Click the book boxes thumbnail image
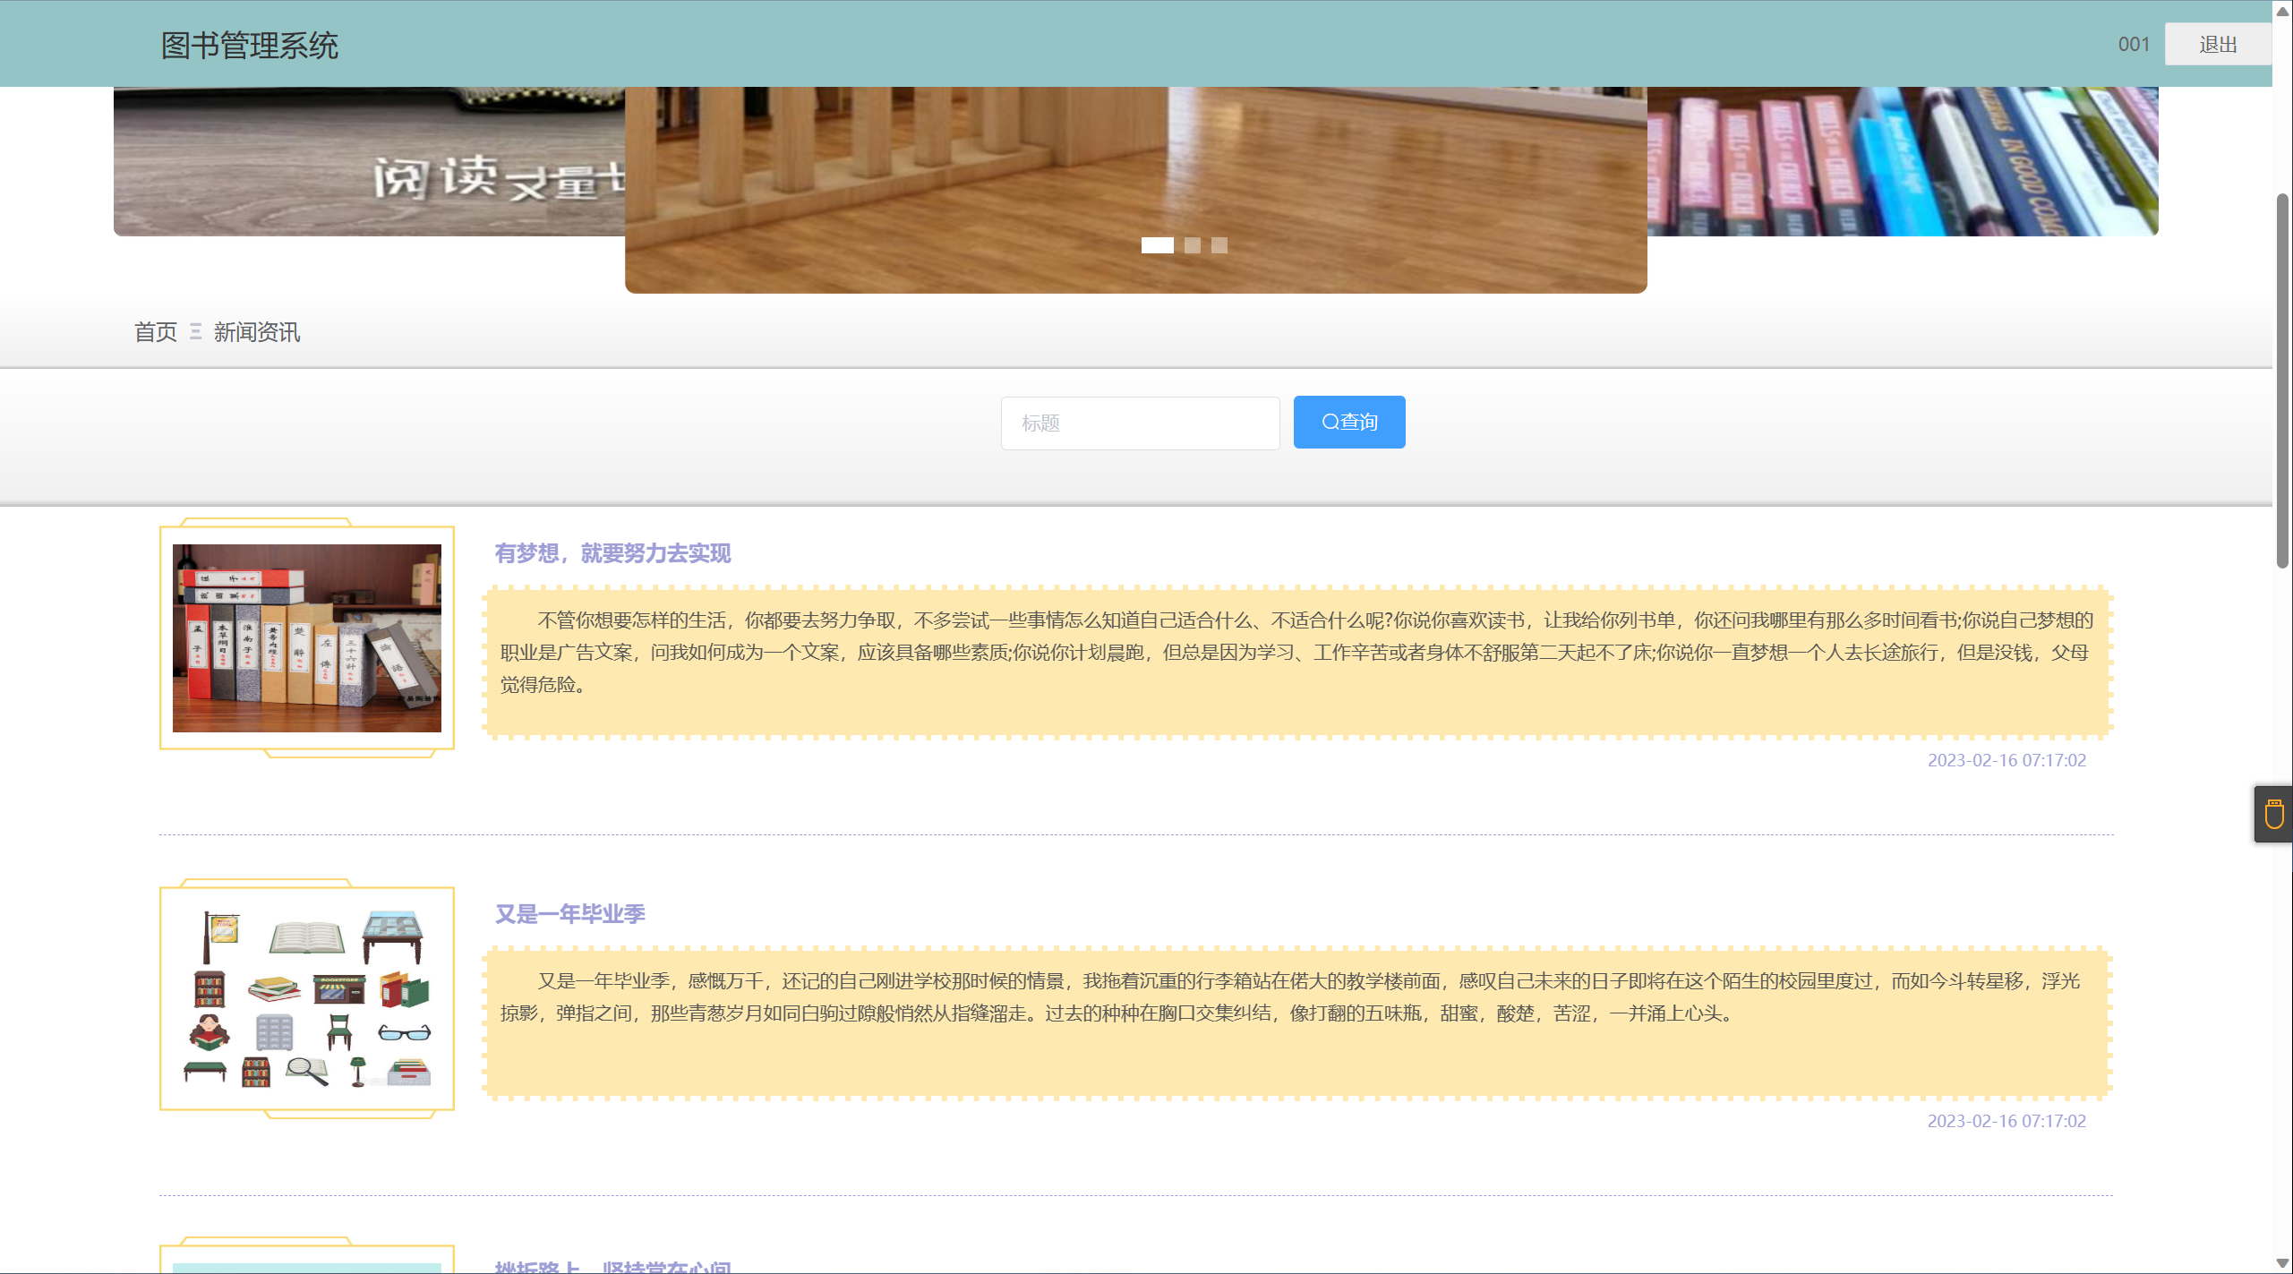Image resolution: width=2293 pixels, height=1274 pixels. click(306, 638)
